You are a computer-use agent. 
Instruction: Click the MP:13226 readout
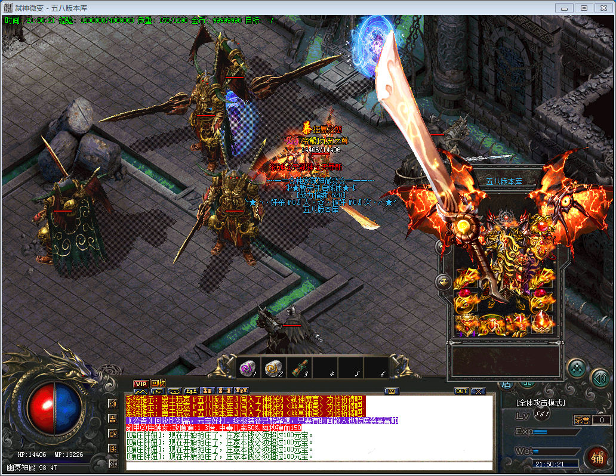click(x=69, y=455)
